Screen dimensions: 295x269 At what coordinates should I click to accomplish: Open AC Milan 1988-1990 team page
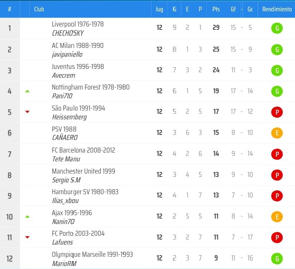[78, 45]
